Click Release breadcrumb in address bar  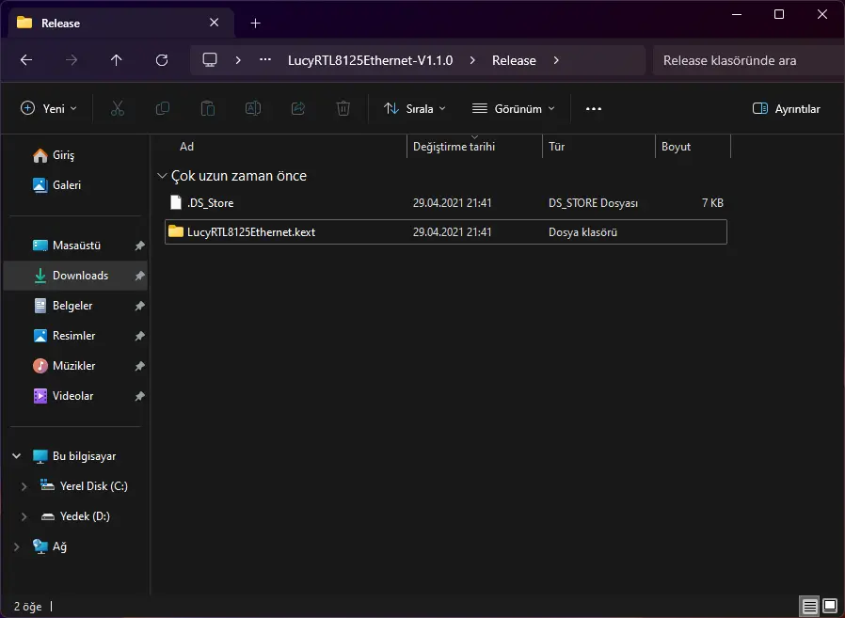tap(514, 60)
